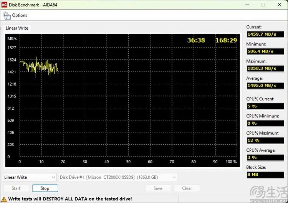The height and width of the screenshot is (203, 288).
Task: Select the Current speed readout field
Action: [265, 34]
